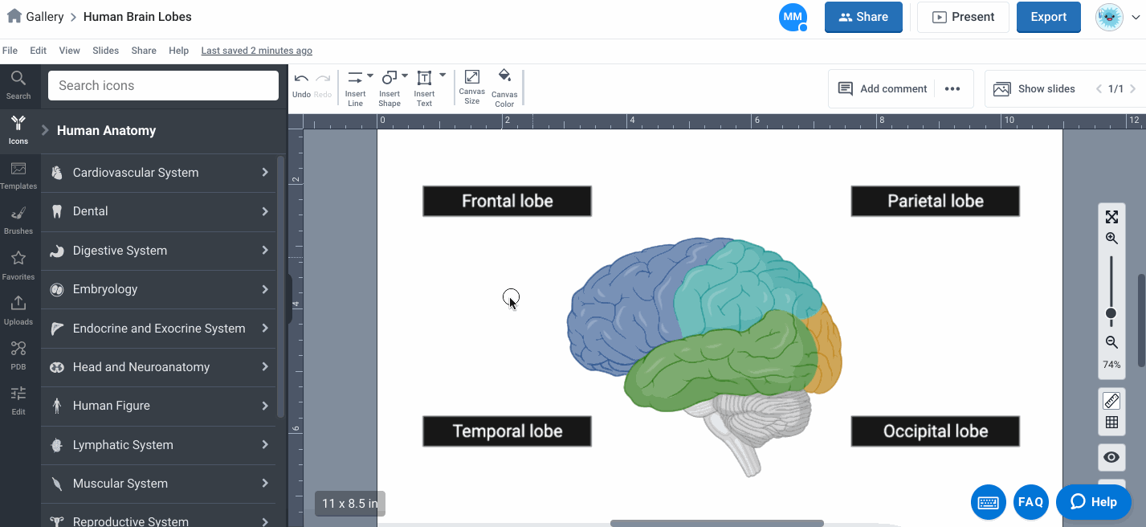Open the Templates sidebar panel
1146x527 pixels.
(18, 174)
